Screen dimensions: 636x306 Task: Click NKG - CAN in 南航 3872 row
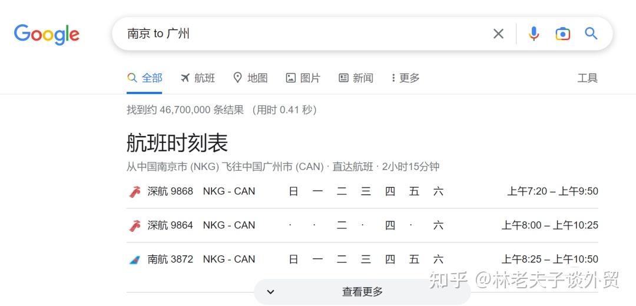pos(229,260)
